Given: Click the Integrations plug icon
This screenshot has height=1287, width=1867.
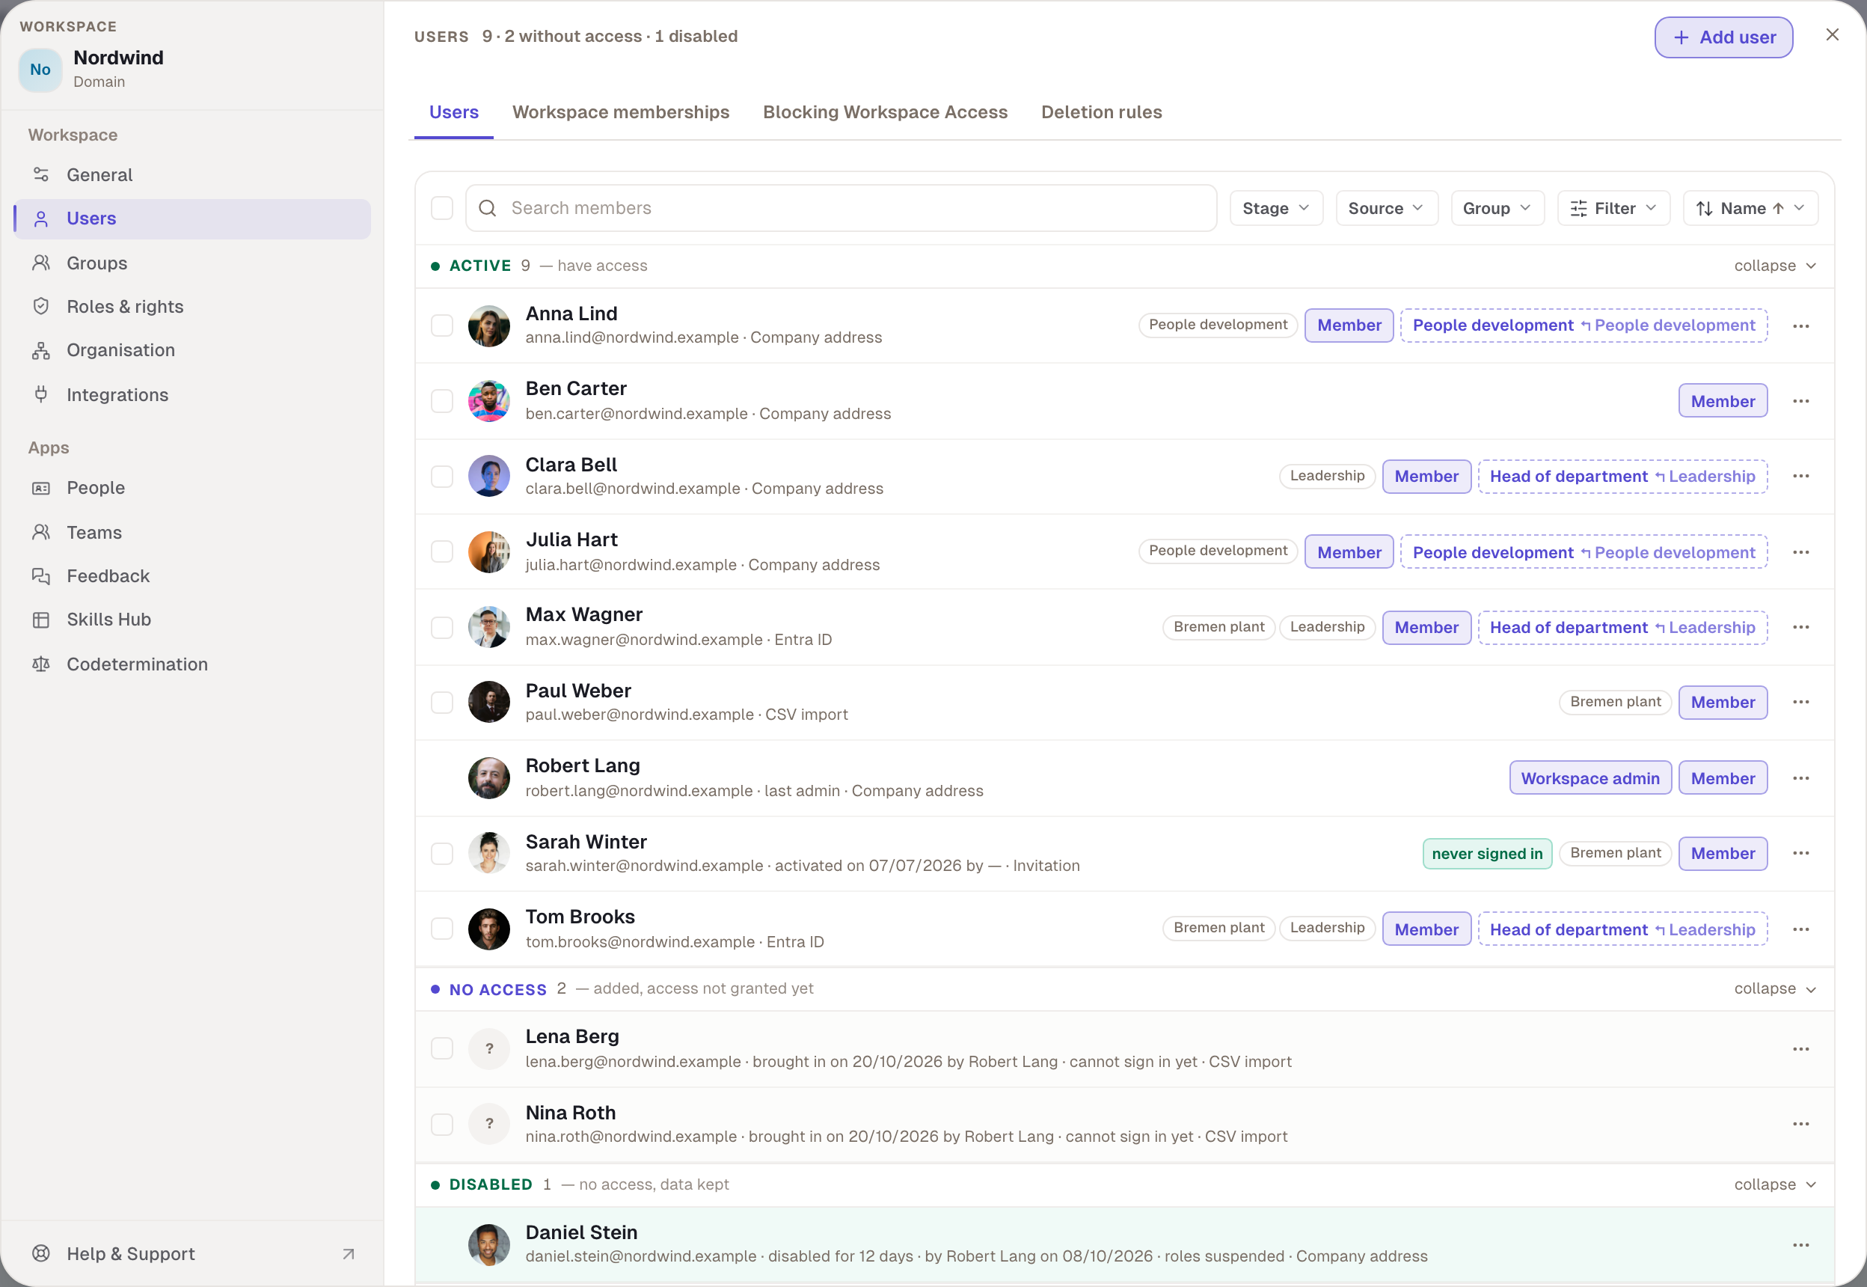Looking at the screenshot, I should point(41,394).
